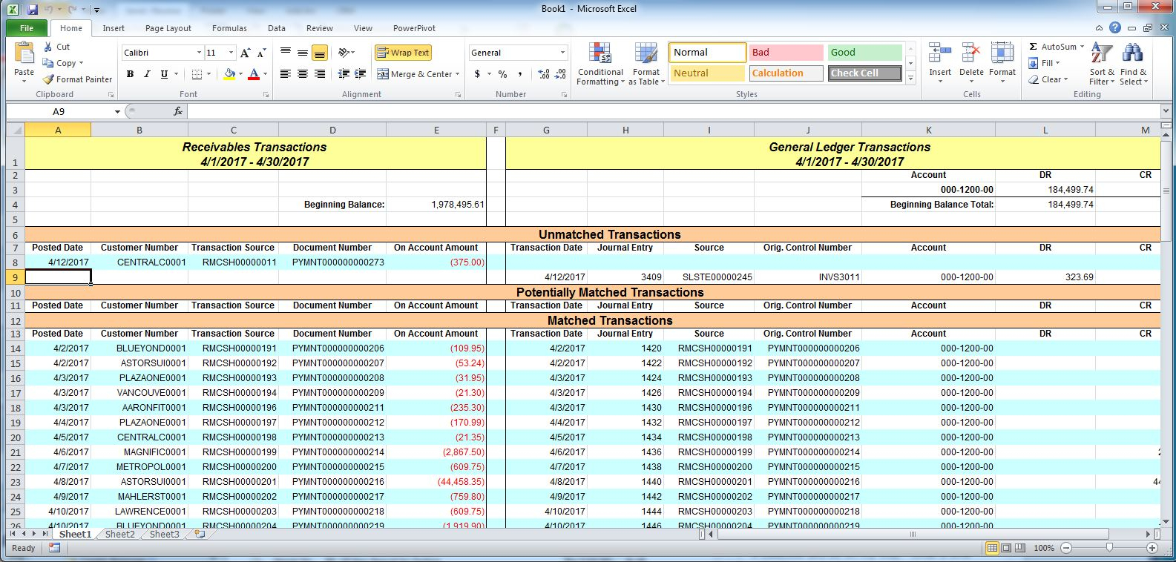Toggle Wrap Text option
This screenshot has width=1176, height=562.
pyautogui.click(x=403, y=53)
